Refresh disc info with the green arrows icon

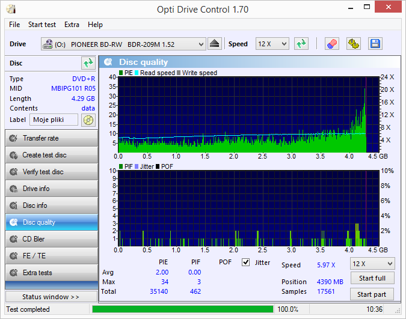[x=88, y=63]
